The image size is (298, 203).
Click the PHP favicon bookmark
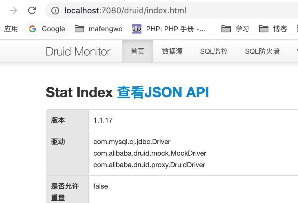(137, 29)
